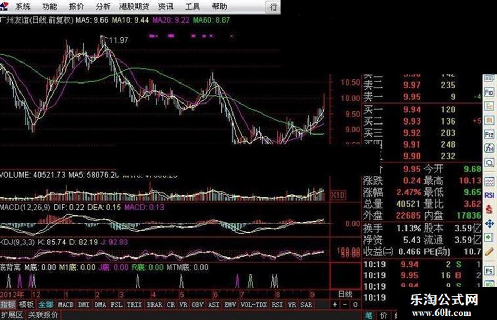The height and width of the screenshot is (320, 497).
Task: Click the F12 trading icon in sidebar
Action: [489, 135]
